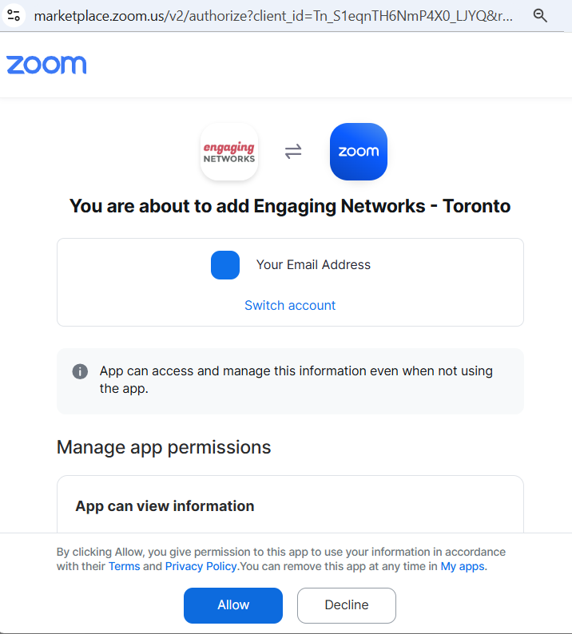Click the blue account avatar square
This screenshot has width=572, height=634.
[225, 265]
